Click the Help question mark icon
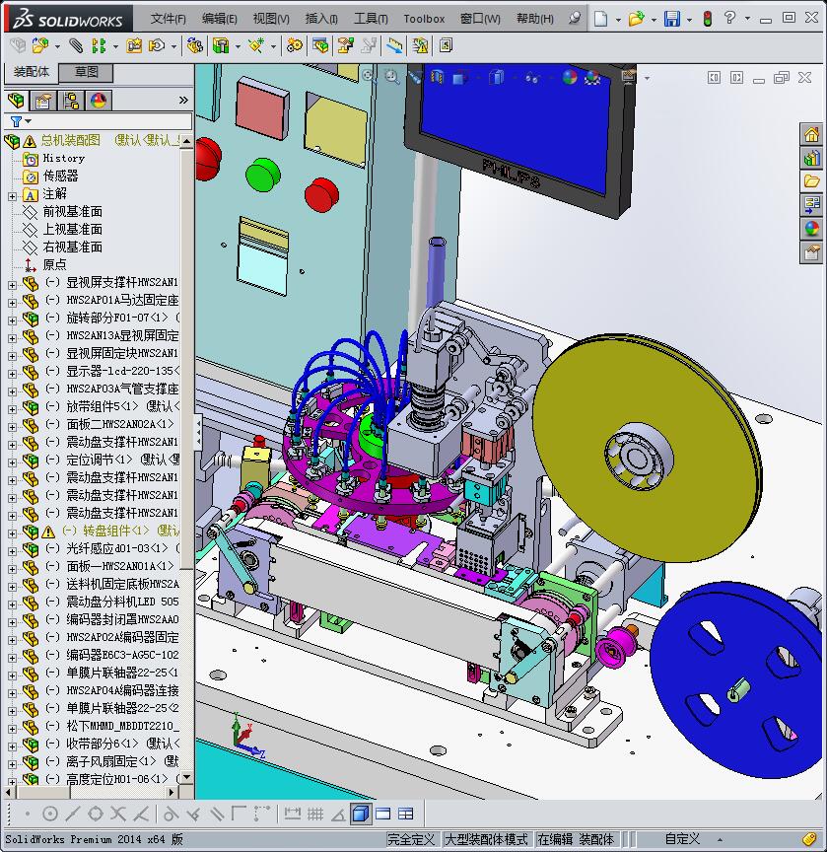827x852 pixels. [729, 18]
